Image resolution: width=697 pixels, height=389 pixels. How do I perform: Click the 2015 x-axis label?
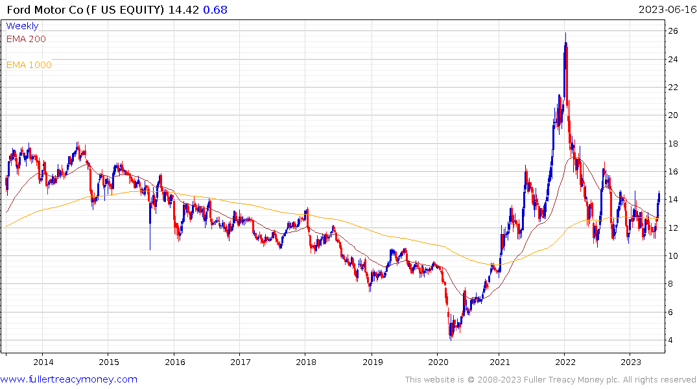pos(109,362)
